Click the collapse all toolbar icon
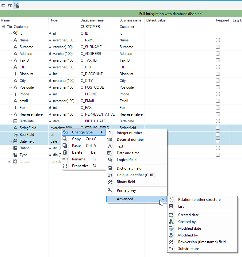242x257 pixels. (x=3, y=5)
